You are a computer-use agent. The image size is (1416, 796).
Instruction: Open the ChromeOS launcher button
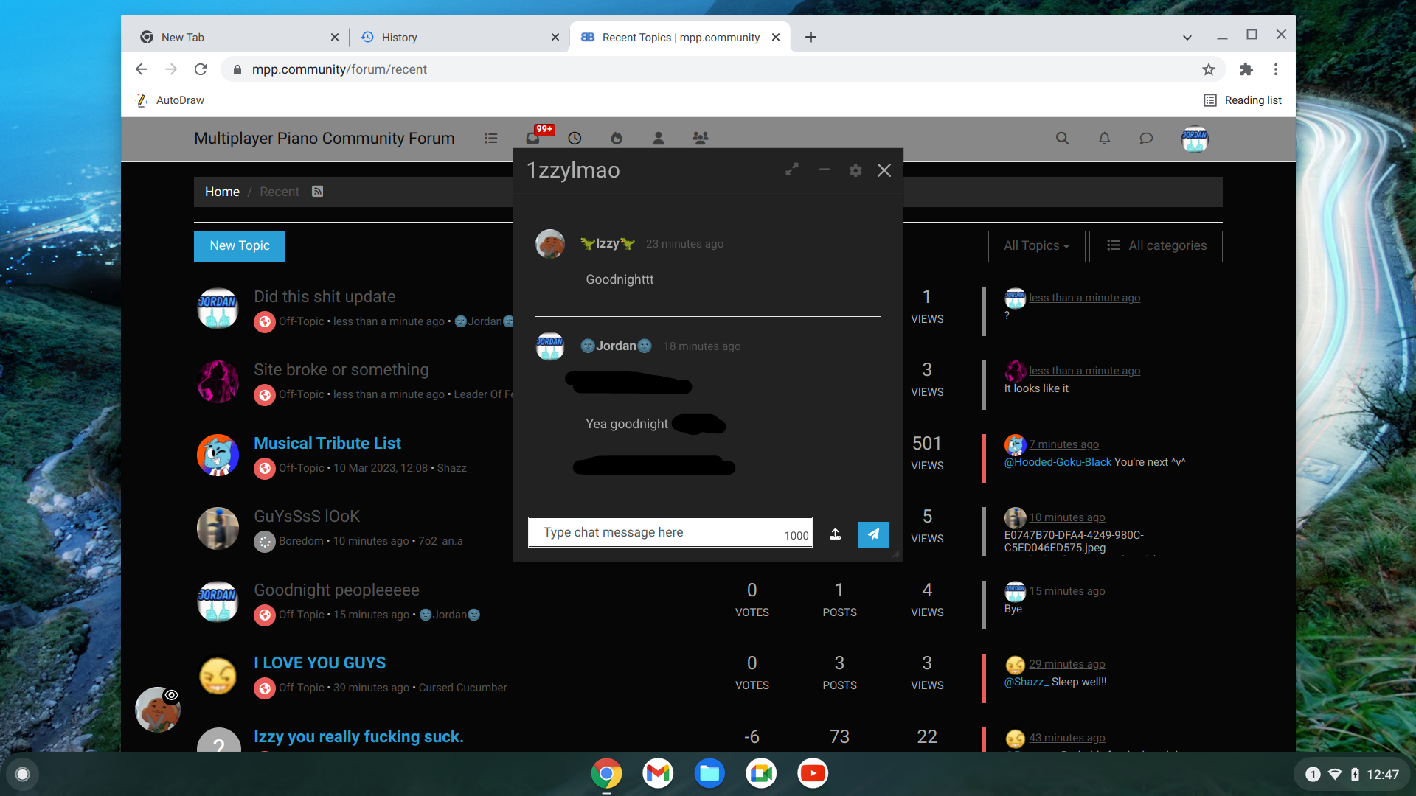coord(22,774)
